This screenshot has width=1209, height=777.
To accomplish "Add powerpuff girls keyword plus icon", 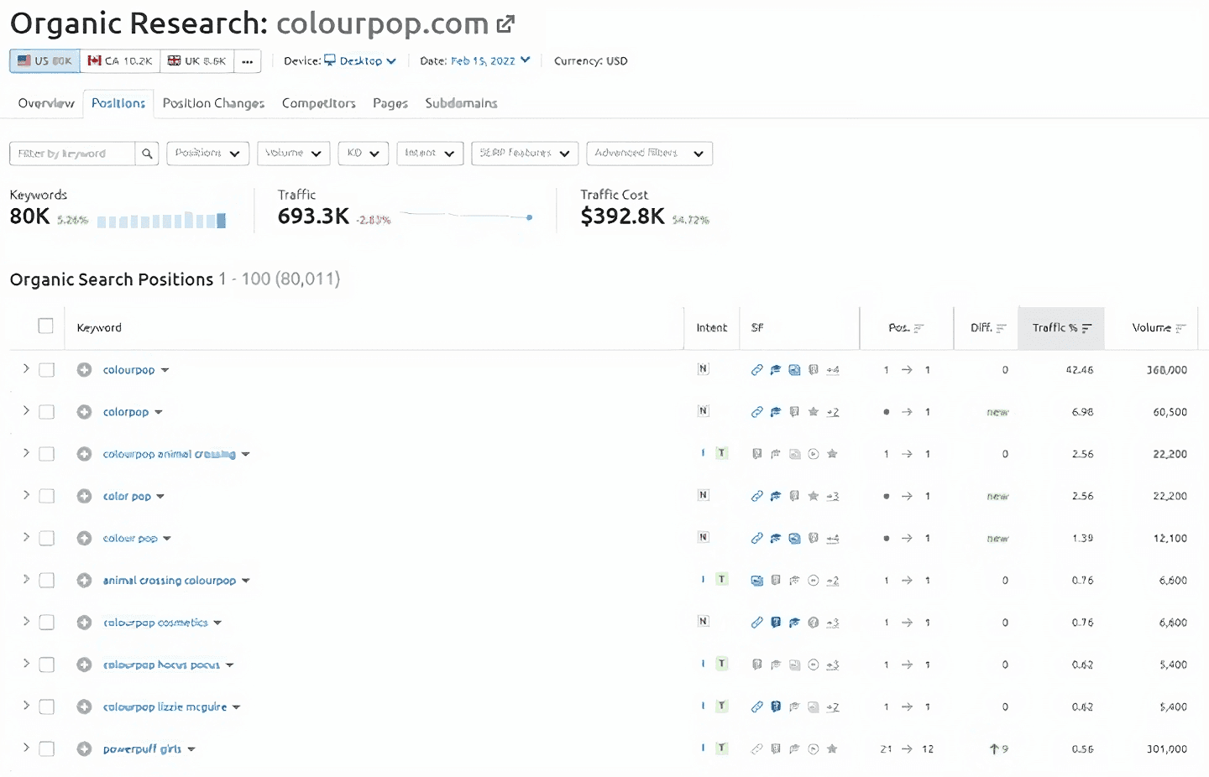I will tap(84, 748).
